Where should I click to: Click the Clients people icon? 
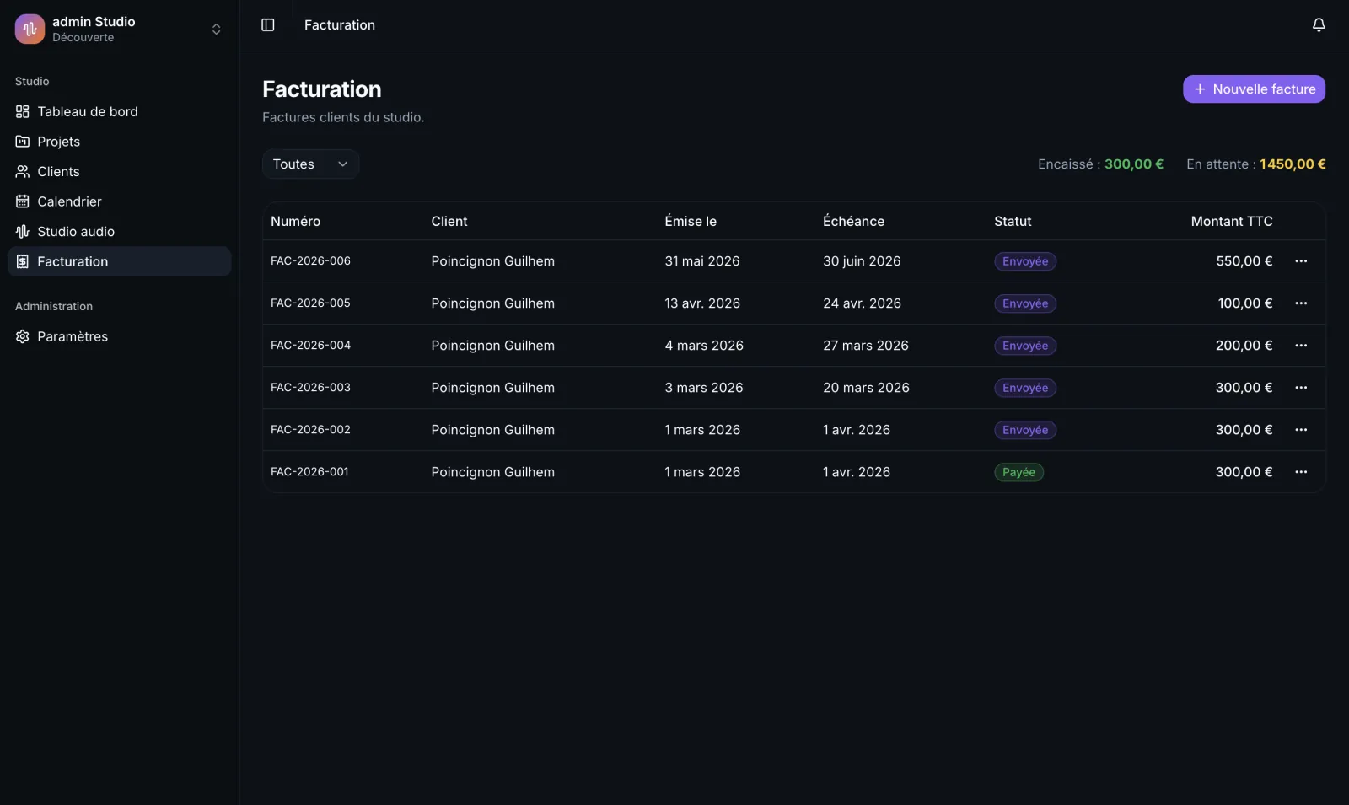tap(23, 171)
